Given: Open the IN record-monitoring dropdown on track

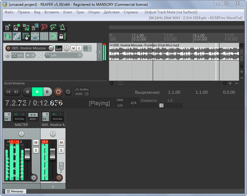Looking at the screenshot, I should pyautogui.click(x=30, y=55).
